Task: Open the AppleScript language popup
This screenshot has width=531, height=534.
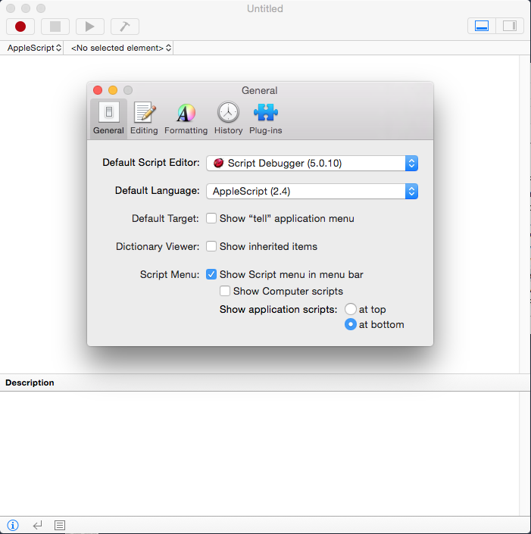Action: (34, 48)
